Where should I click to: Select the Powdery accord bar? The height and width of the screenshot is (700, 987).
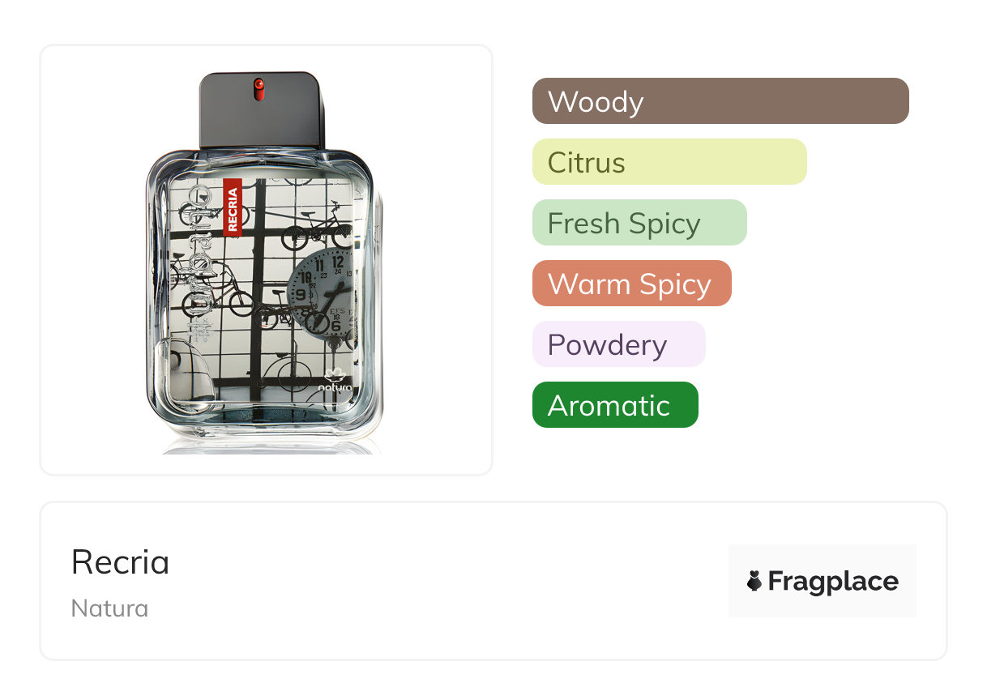coord(618,344)
